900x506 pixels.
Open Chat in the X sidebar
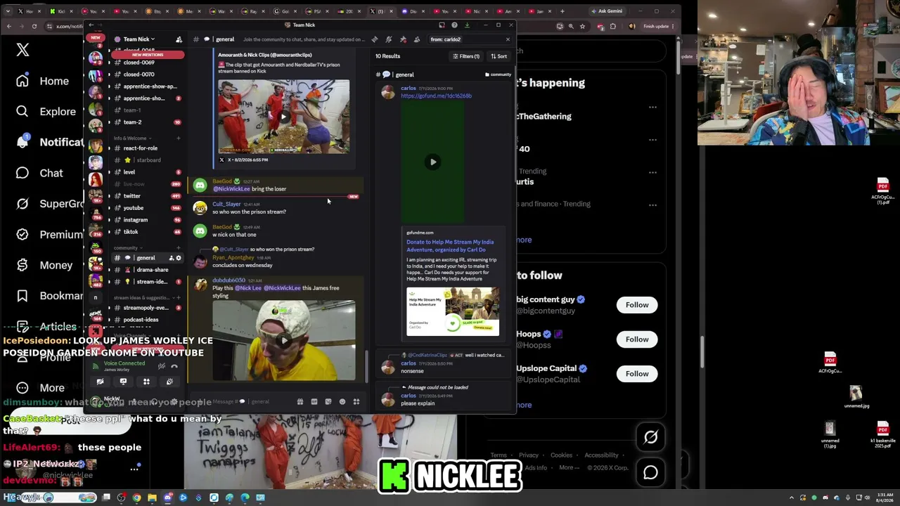pos(39,173)
